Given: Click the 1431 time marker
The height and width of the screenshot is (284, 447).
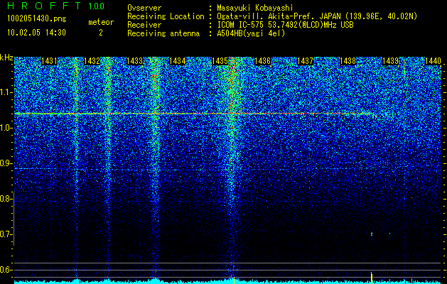Looking at the screenshot, I should [x=49, y=61].
